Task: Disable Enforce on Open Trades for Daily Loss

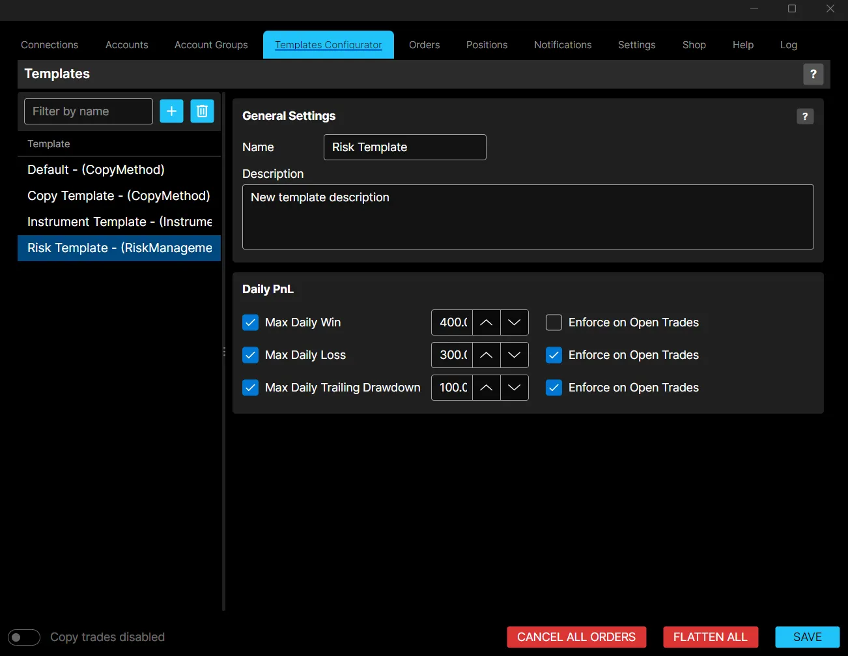Action: 554,355
